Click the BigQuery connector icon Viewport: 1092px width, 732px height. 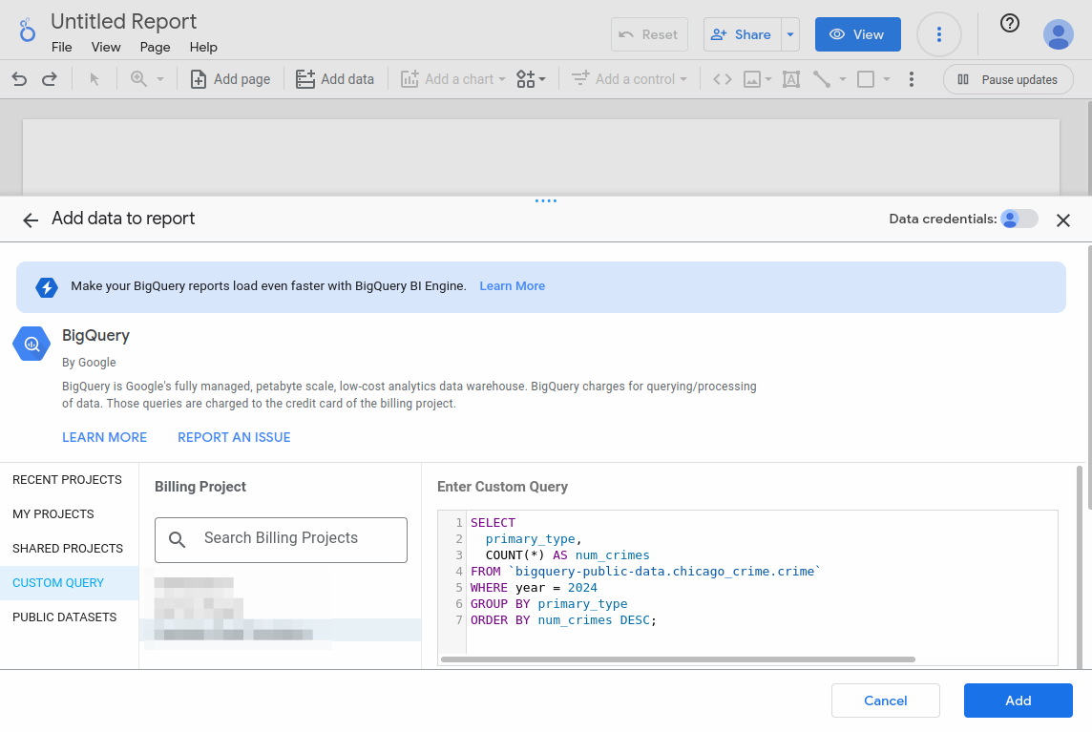pos(31,344)
